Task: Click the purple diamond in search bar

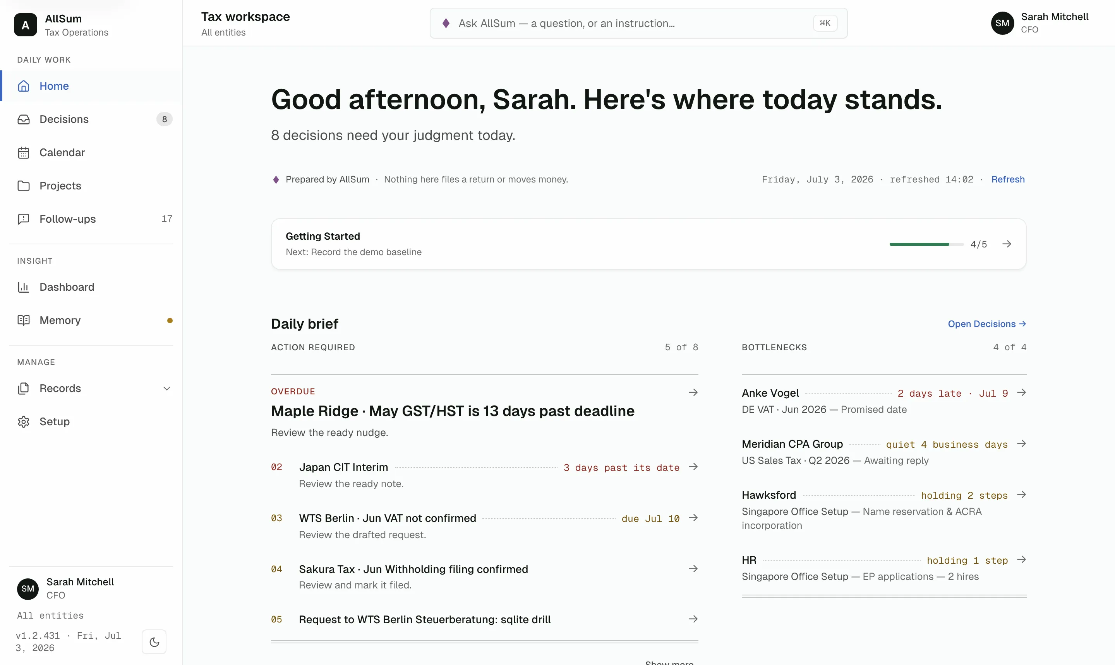Action: [446, 23]
